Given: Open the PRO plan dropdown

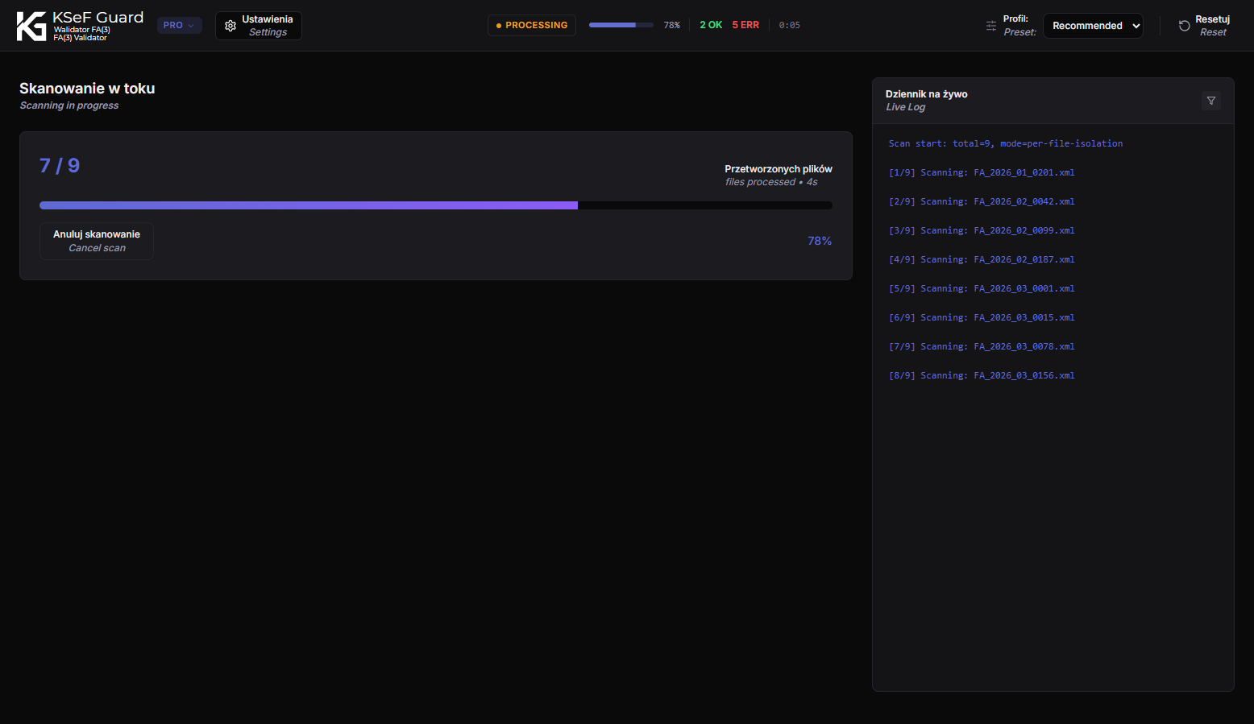Looking at the screenshot, I should [179, 25].
